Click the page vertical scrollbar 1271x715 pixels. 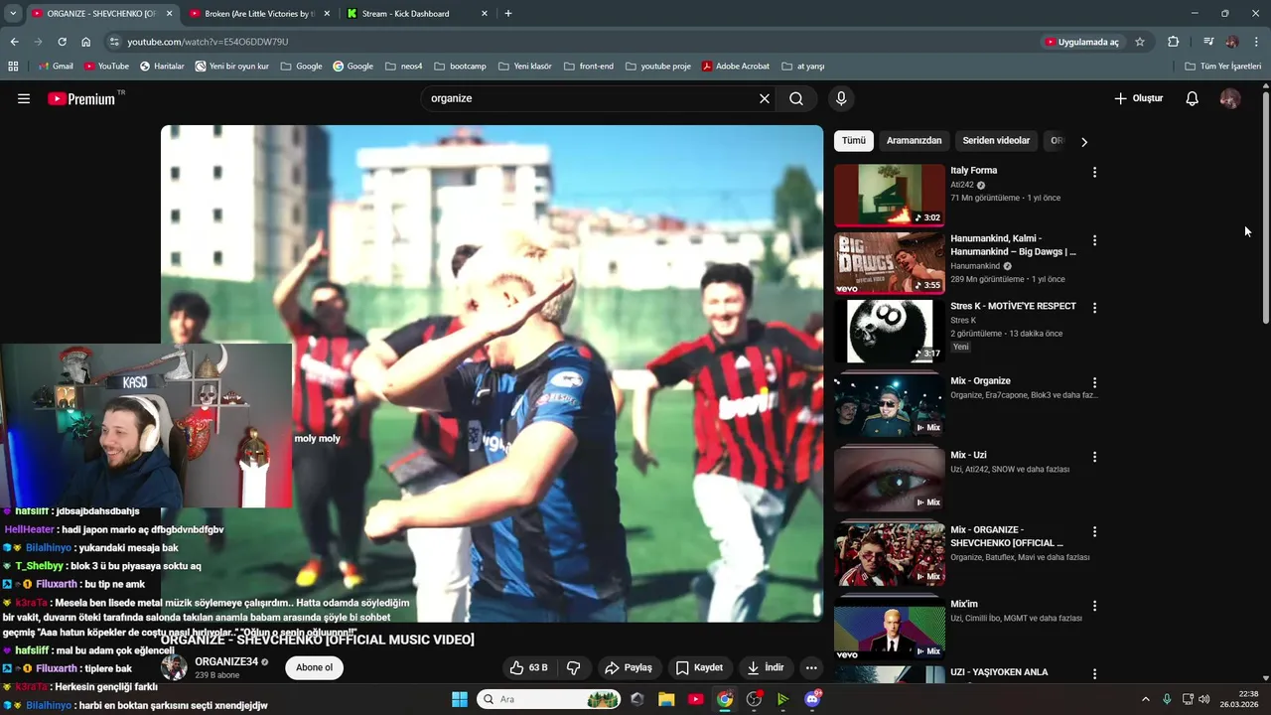tap(1266, 209)
